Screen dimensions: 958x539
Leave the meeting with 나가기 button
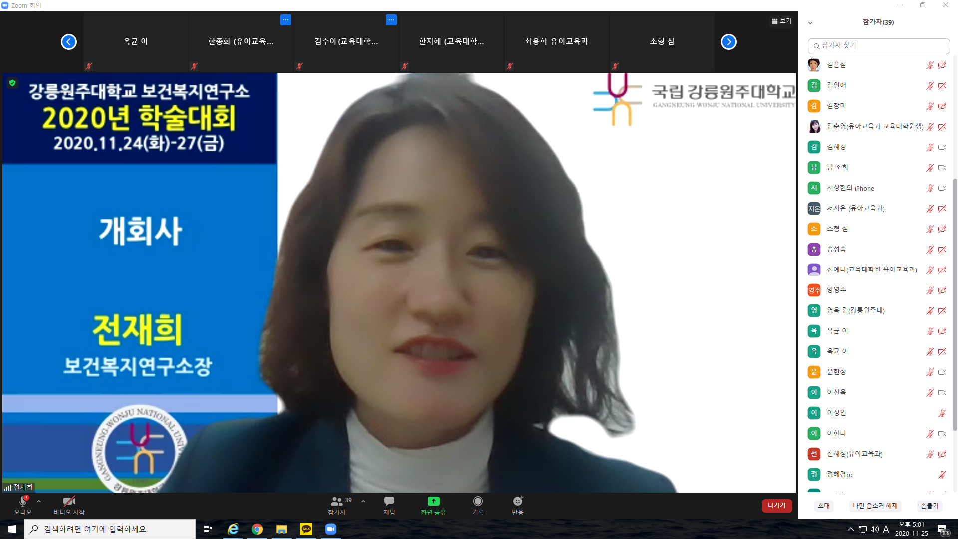coord(776,506)
